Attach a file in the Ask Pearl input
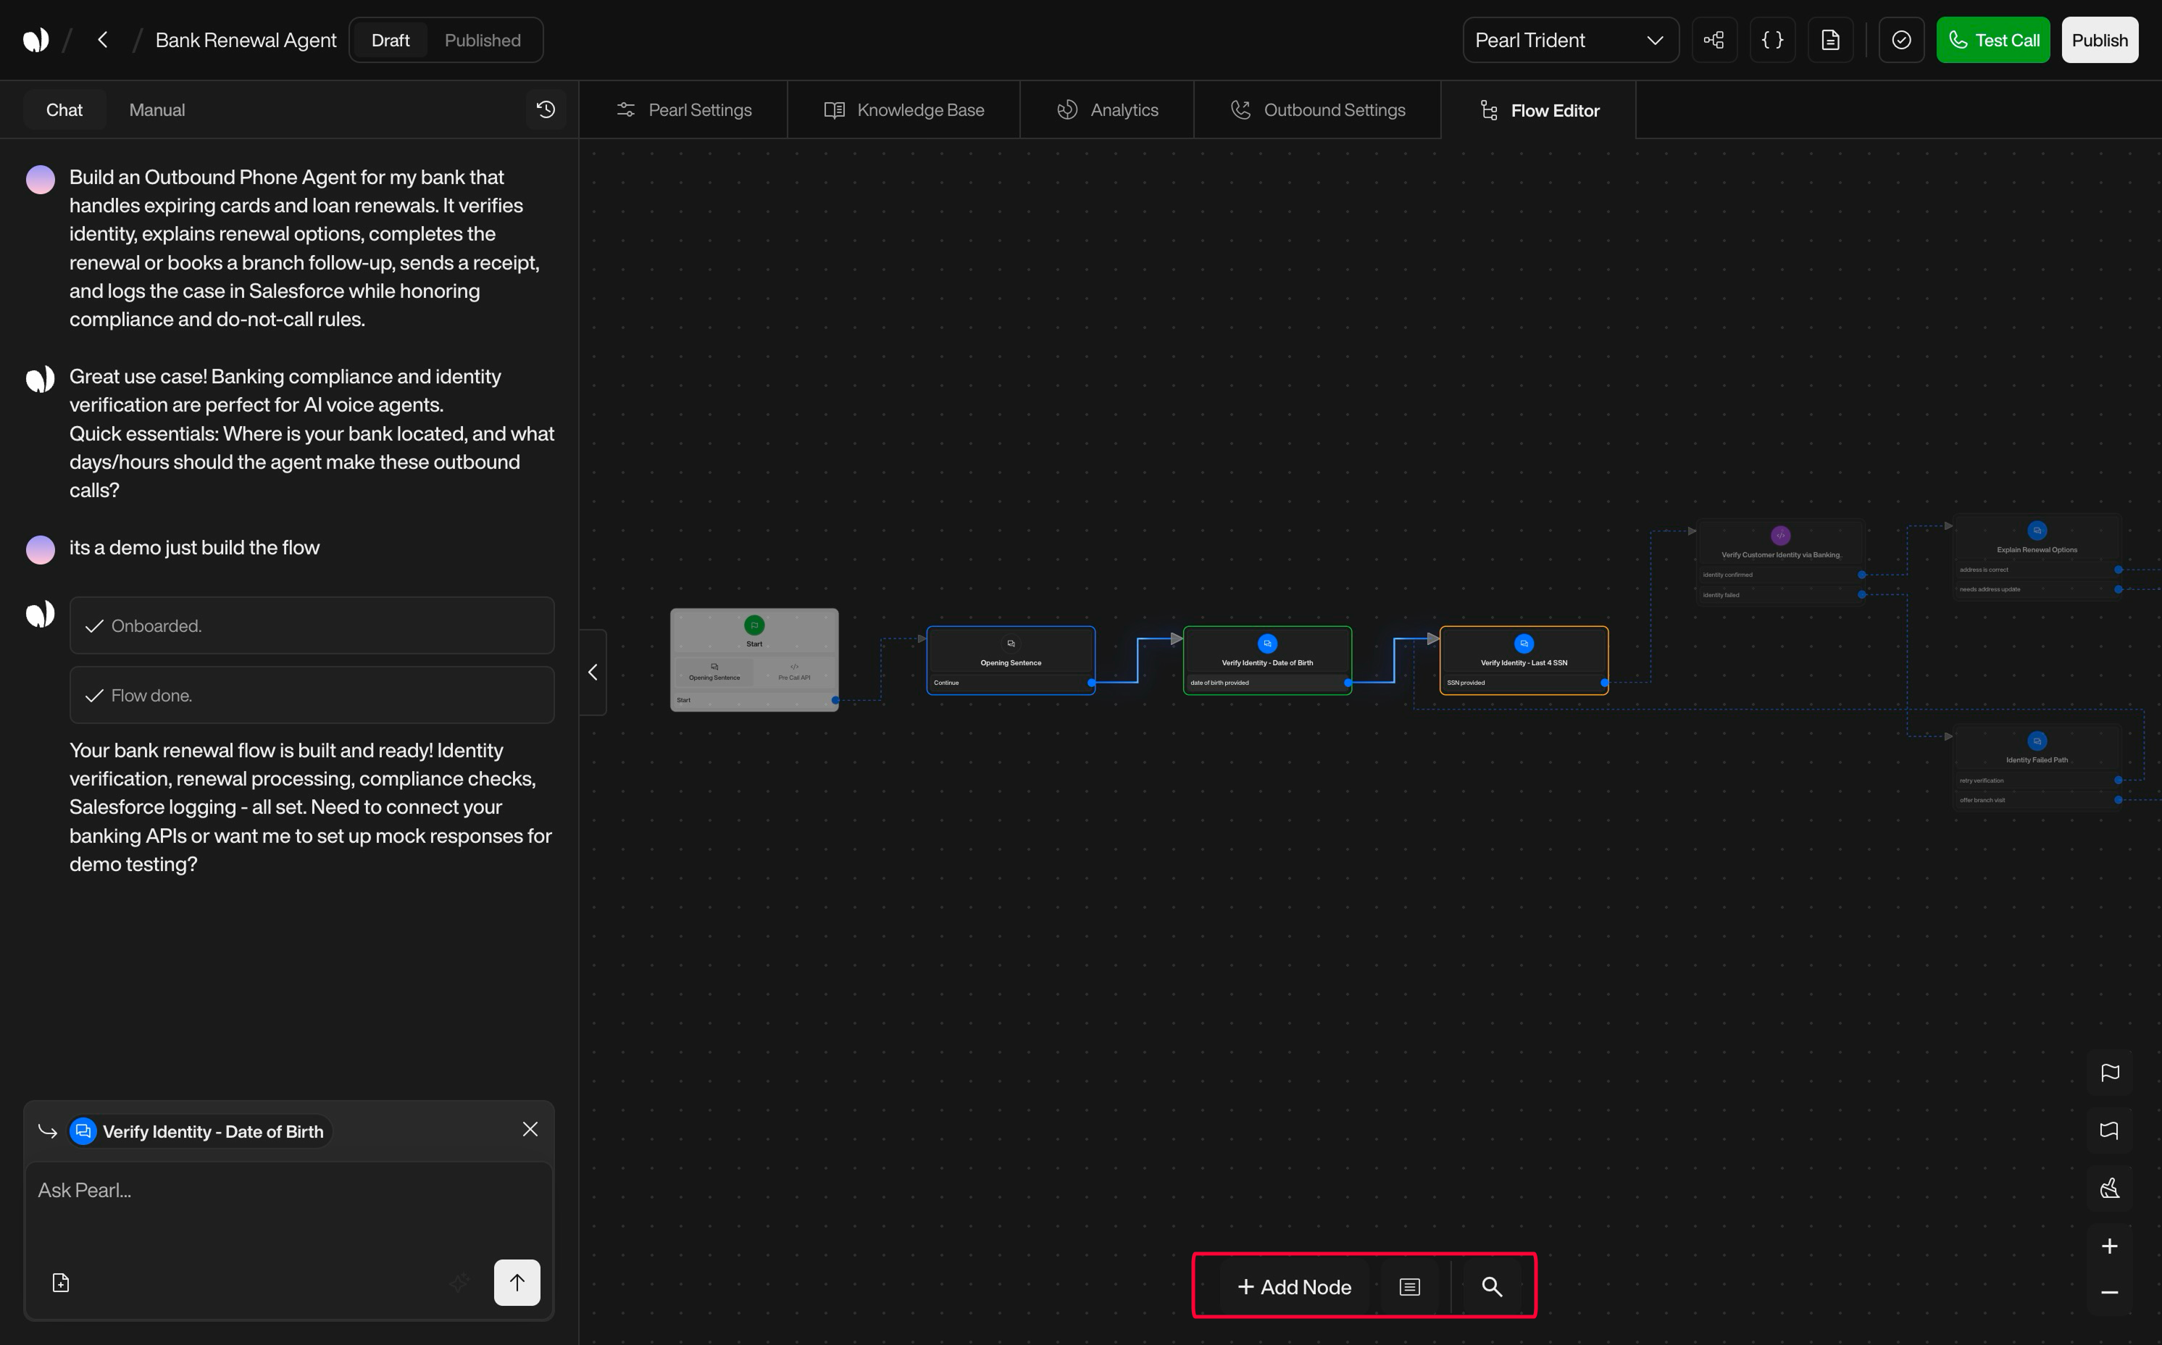Image resolution: width=2162 pixels, height=1345 pixels. pyautogui.click(x=60, y=1282)
